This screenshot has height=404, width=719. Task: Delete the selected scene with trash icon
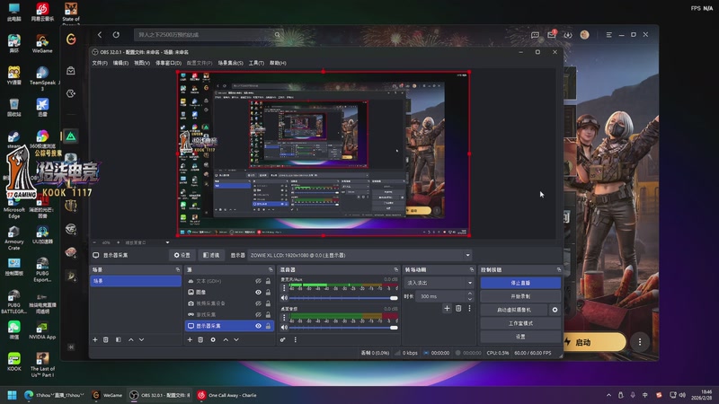pyautogui.click(x=106, y=340)
